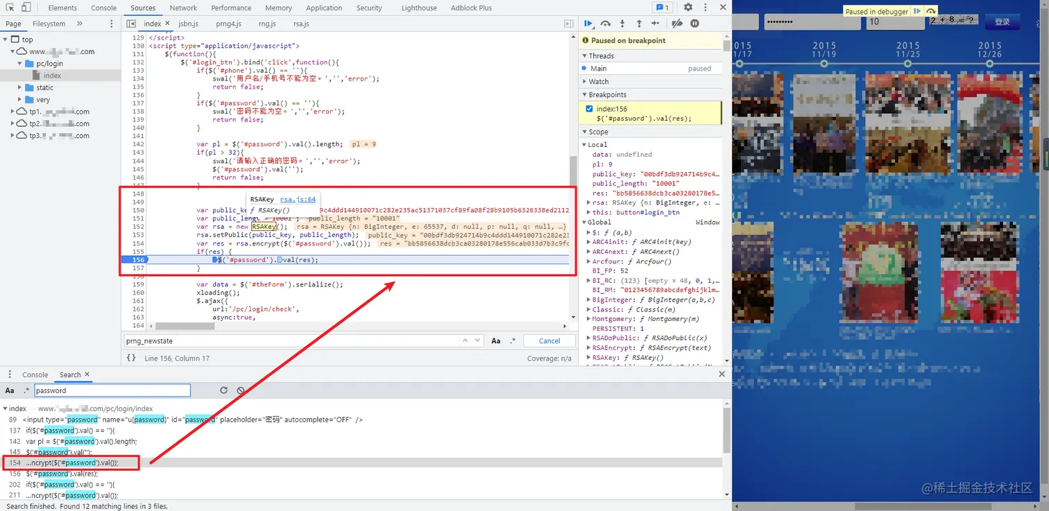Select the Filesystem navigator tab

49,24
